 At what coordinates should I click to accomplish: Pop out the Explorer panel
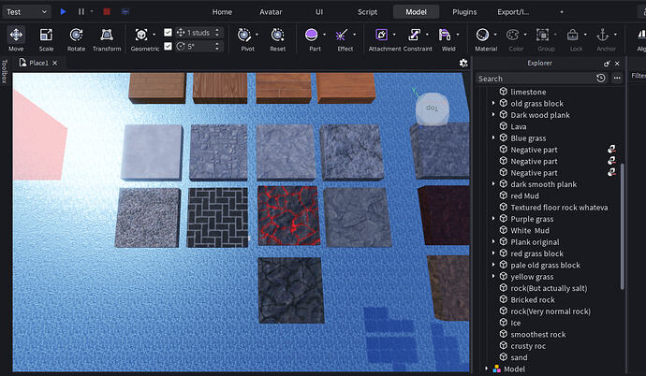pyautogui.click(x=607, y=64)
